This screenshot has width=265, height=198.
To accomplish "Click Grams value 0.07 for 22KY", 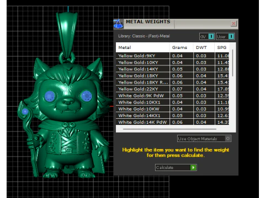I will click(177, 89).
